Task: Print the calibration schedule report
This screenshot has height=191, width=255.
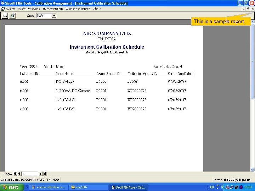Action: click(5, 16)
